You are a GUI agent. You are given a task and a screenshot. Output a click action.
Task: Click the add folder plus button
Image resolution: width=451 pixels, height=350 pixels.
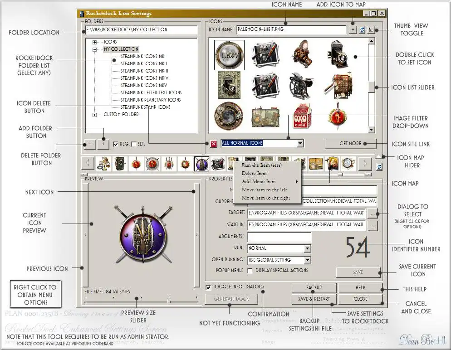click(x=103, y=144)
